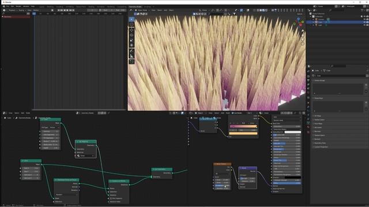369x207 pixels.
Task: Open Fill Type dropdown on Cone node
Action: click(54, 128)
